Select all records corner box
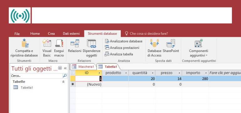 (73, 73)
